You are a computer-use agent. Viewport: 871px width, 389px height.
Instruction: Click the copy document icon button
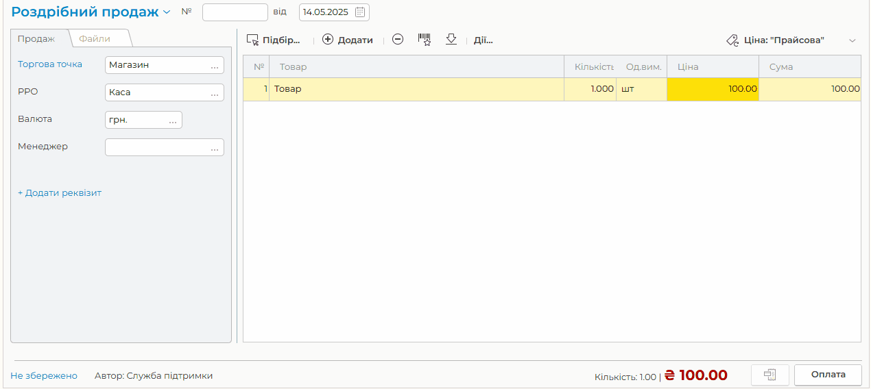770,375
